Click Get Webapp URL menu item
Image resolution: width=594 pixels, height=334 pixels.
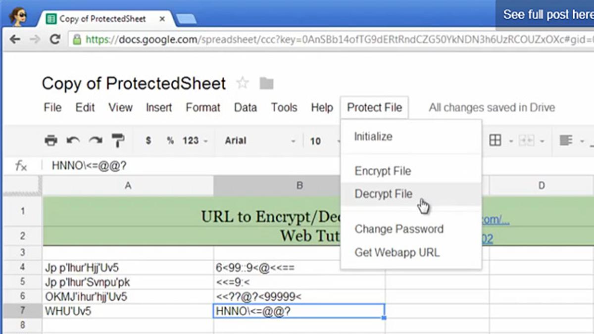pyautogui.click(x=397, y=252)
